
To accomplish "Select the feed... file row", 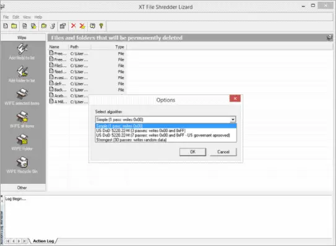I will point(87,71).
